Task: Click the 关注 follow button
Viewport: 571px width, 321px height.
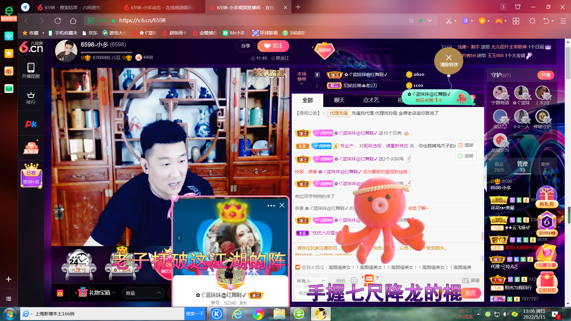Action: pyautogui.click(x=273, y=46)
